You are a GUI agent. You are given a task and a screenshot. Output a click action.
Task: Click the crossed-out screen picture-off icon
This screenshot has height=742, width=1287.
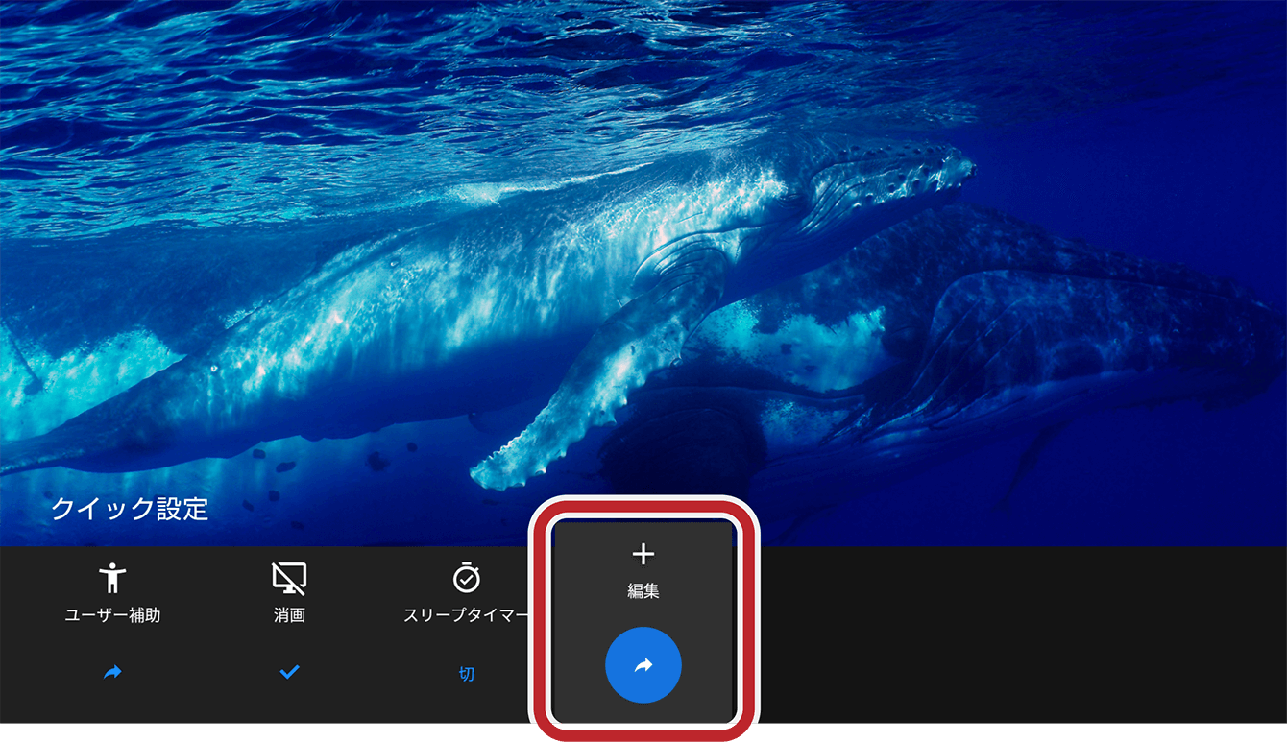point(289,578)
